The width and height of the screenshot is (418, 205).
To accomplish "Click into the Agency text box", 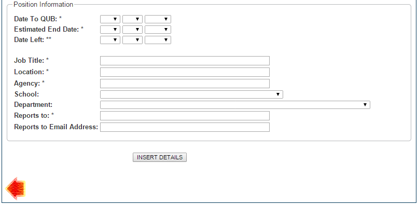I will coord(185,84).
